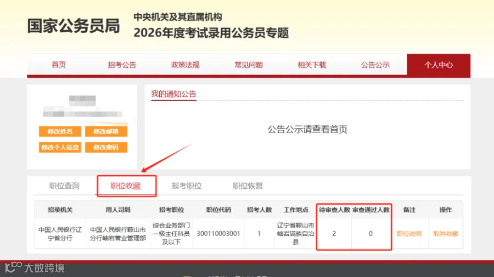Click the 中国人民银行鞍山市分行岫岩营业管理部 cell
Viewport: 494px width, 277px height.
[118, 234]
